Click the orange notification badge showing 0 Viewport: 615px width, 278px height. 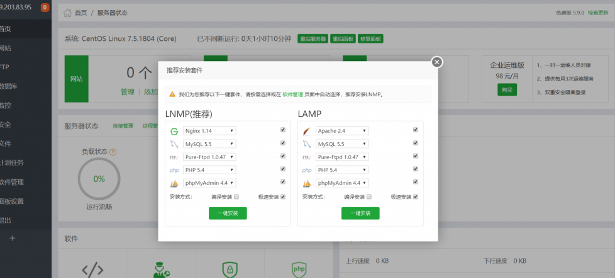click(x=45, y=7)
